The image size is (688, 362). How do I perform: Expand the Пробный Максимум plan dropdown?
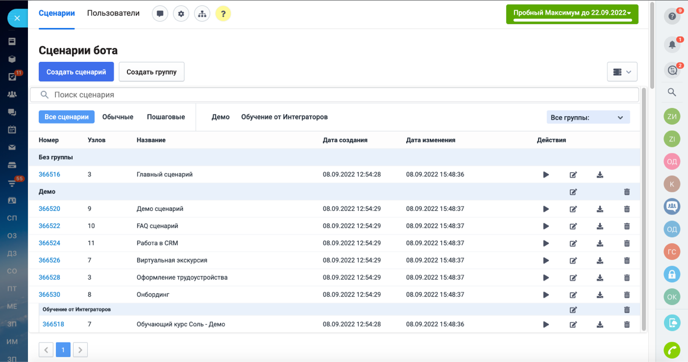pos(572,13)
